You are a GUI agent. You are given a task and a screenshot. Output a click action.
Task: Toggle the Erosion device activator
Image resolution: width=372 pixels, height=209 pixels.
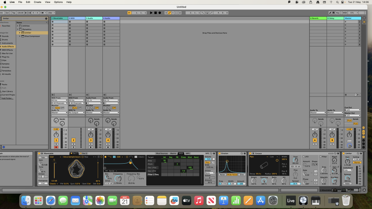coord(219,153)
